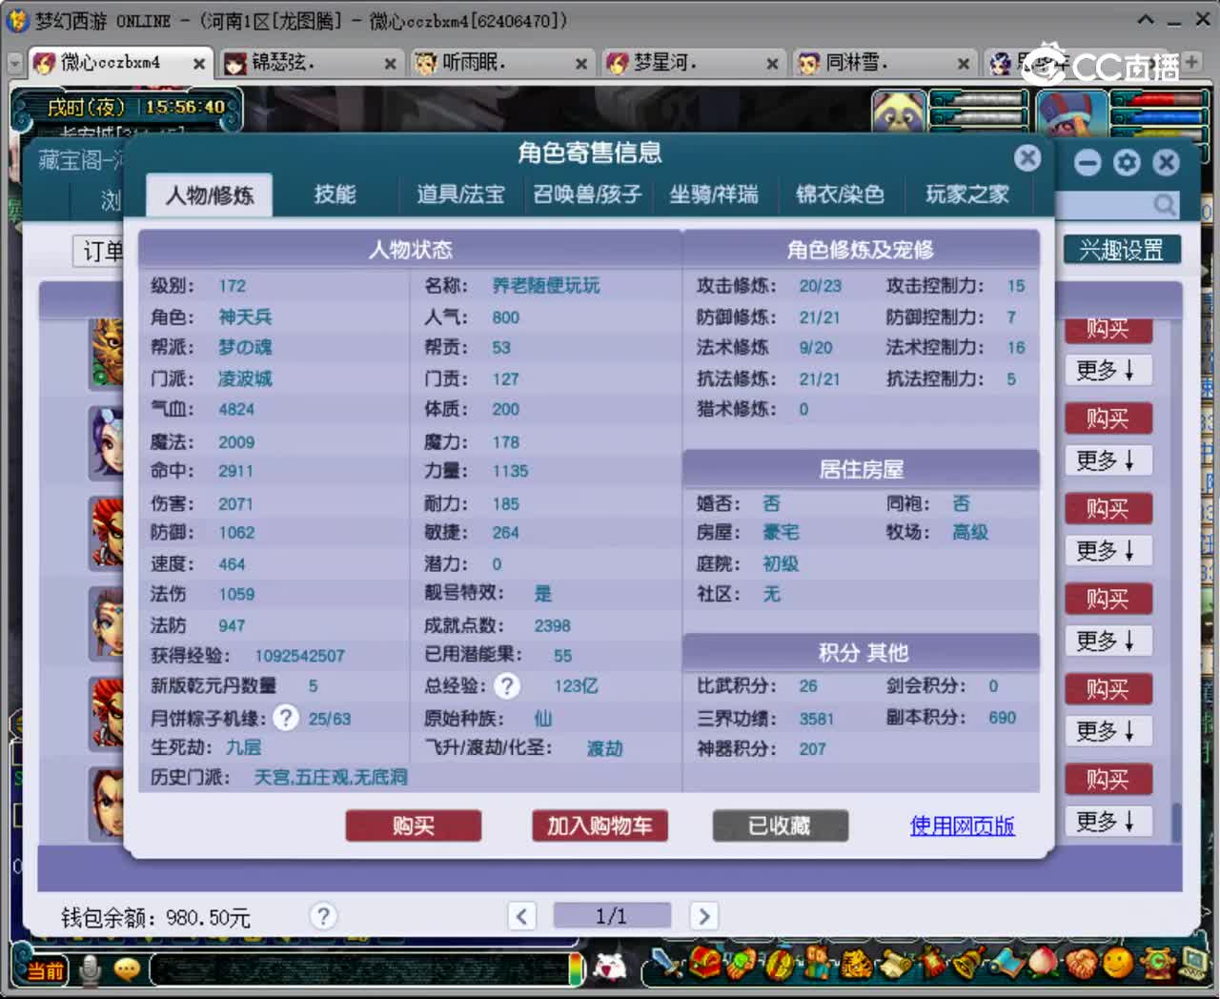Image resolution: width=1220 pixels, height=999 pixels.
Task: Add a new account tab with plus
Action: click(x=1191, y=62)
